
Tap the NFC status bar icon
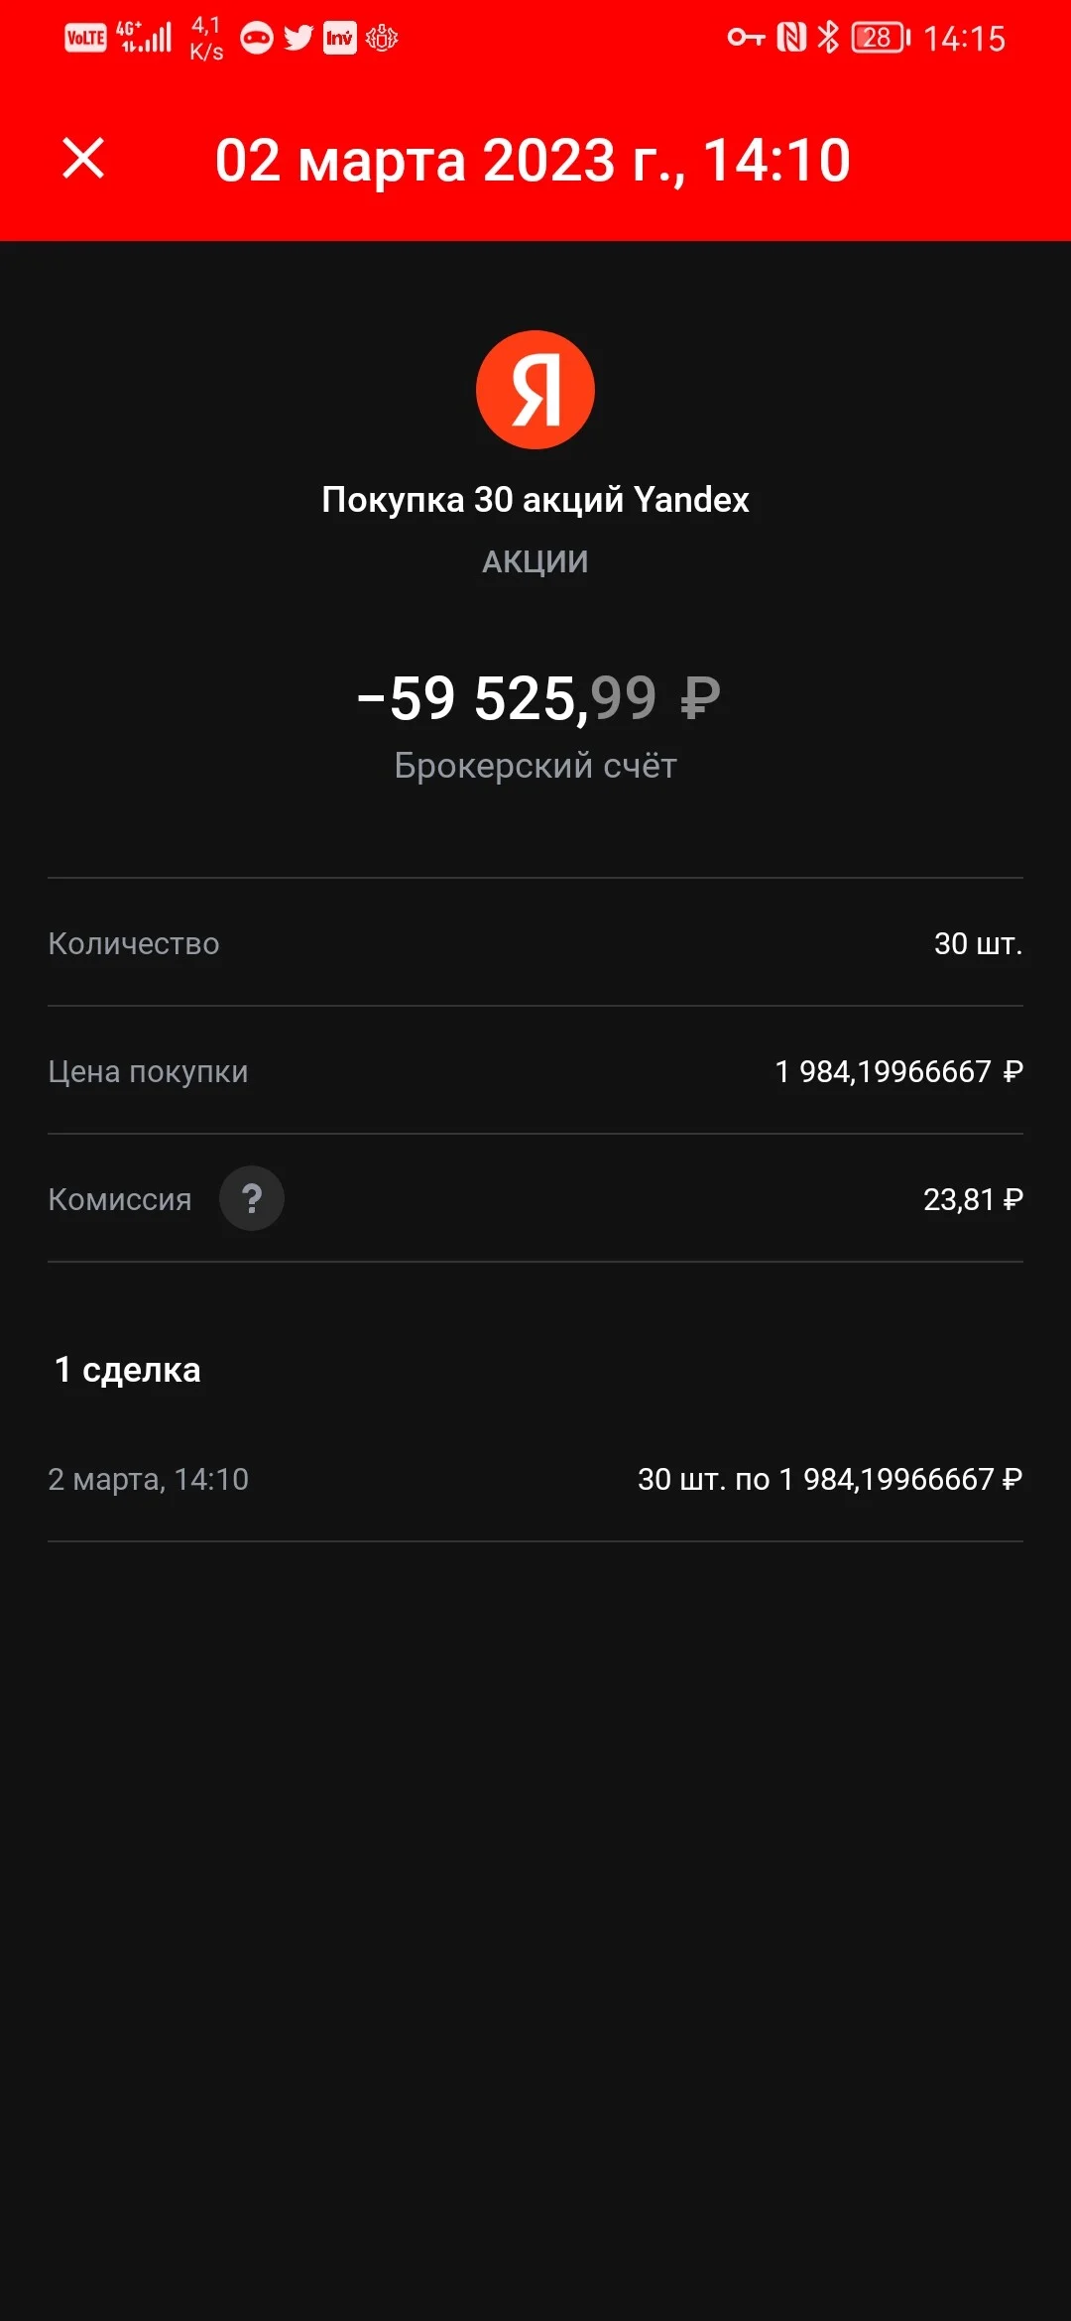tap(791, 38)
